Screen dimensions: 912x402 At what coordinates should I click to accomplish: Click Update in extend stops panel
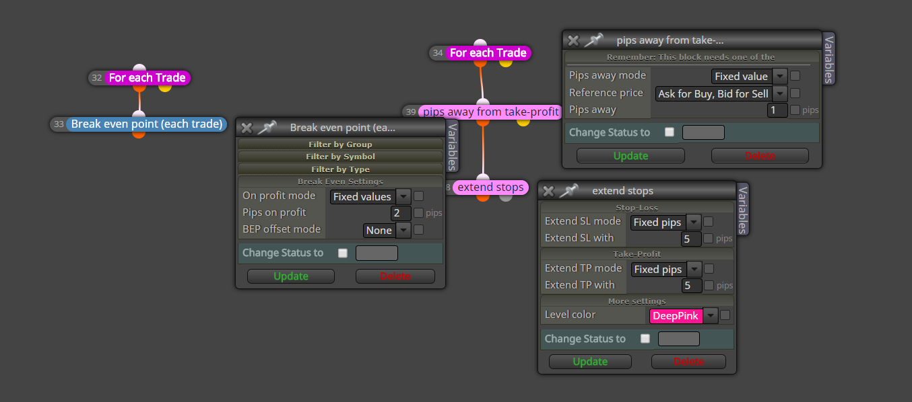590,362
